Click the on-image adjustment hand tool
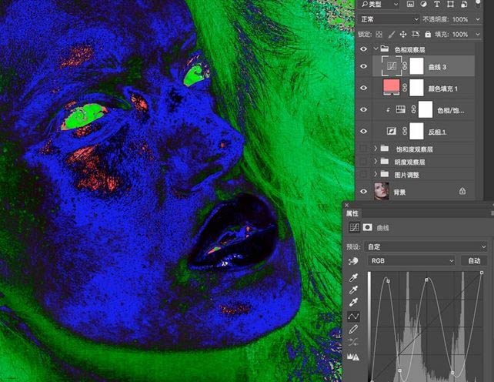 click(354, 262)
